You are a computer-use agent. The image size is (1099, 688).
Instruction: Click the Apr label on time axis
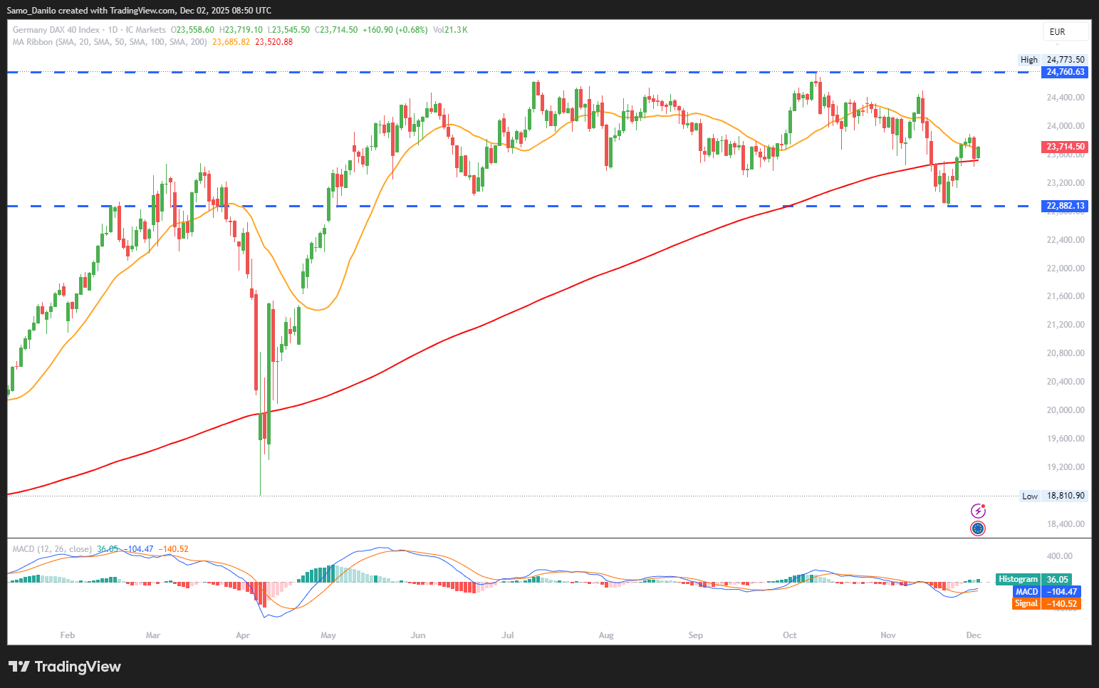coord(243,635)
